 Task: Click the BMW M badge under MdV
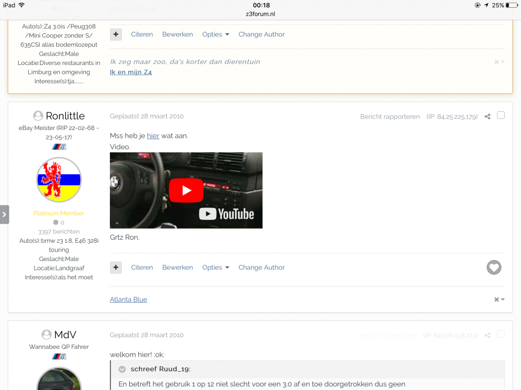click(59, 357)
